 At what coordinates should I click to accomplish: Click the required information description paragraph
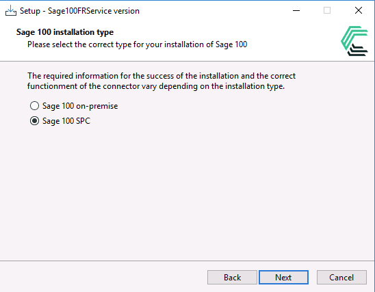click(x=161, y=81)
